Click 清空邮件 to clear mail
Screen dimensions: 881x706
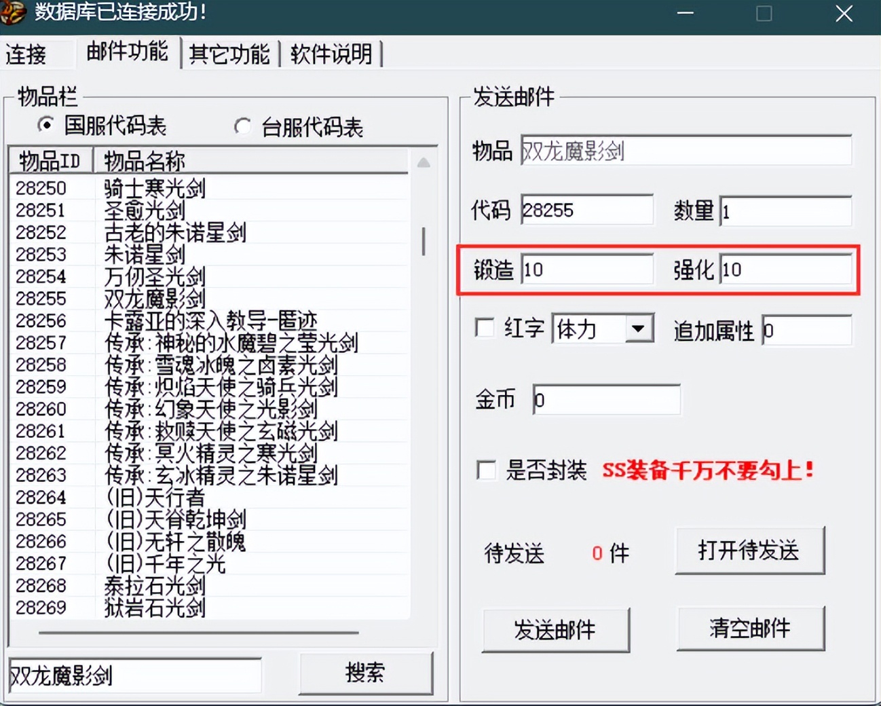click(x=750, y=629)
